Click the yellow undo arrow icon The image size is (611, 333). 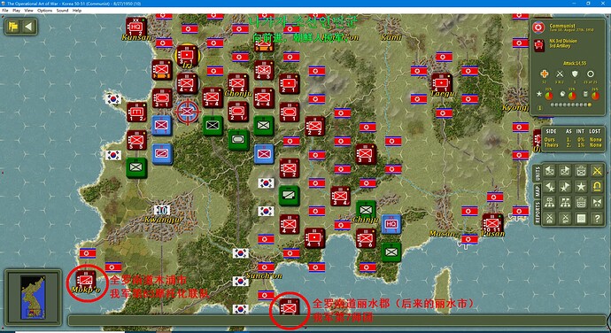click(x=597, y=187)
